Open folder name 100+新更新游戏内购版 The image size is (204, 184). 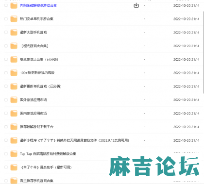[x=37, y=73]
